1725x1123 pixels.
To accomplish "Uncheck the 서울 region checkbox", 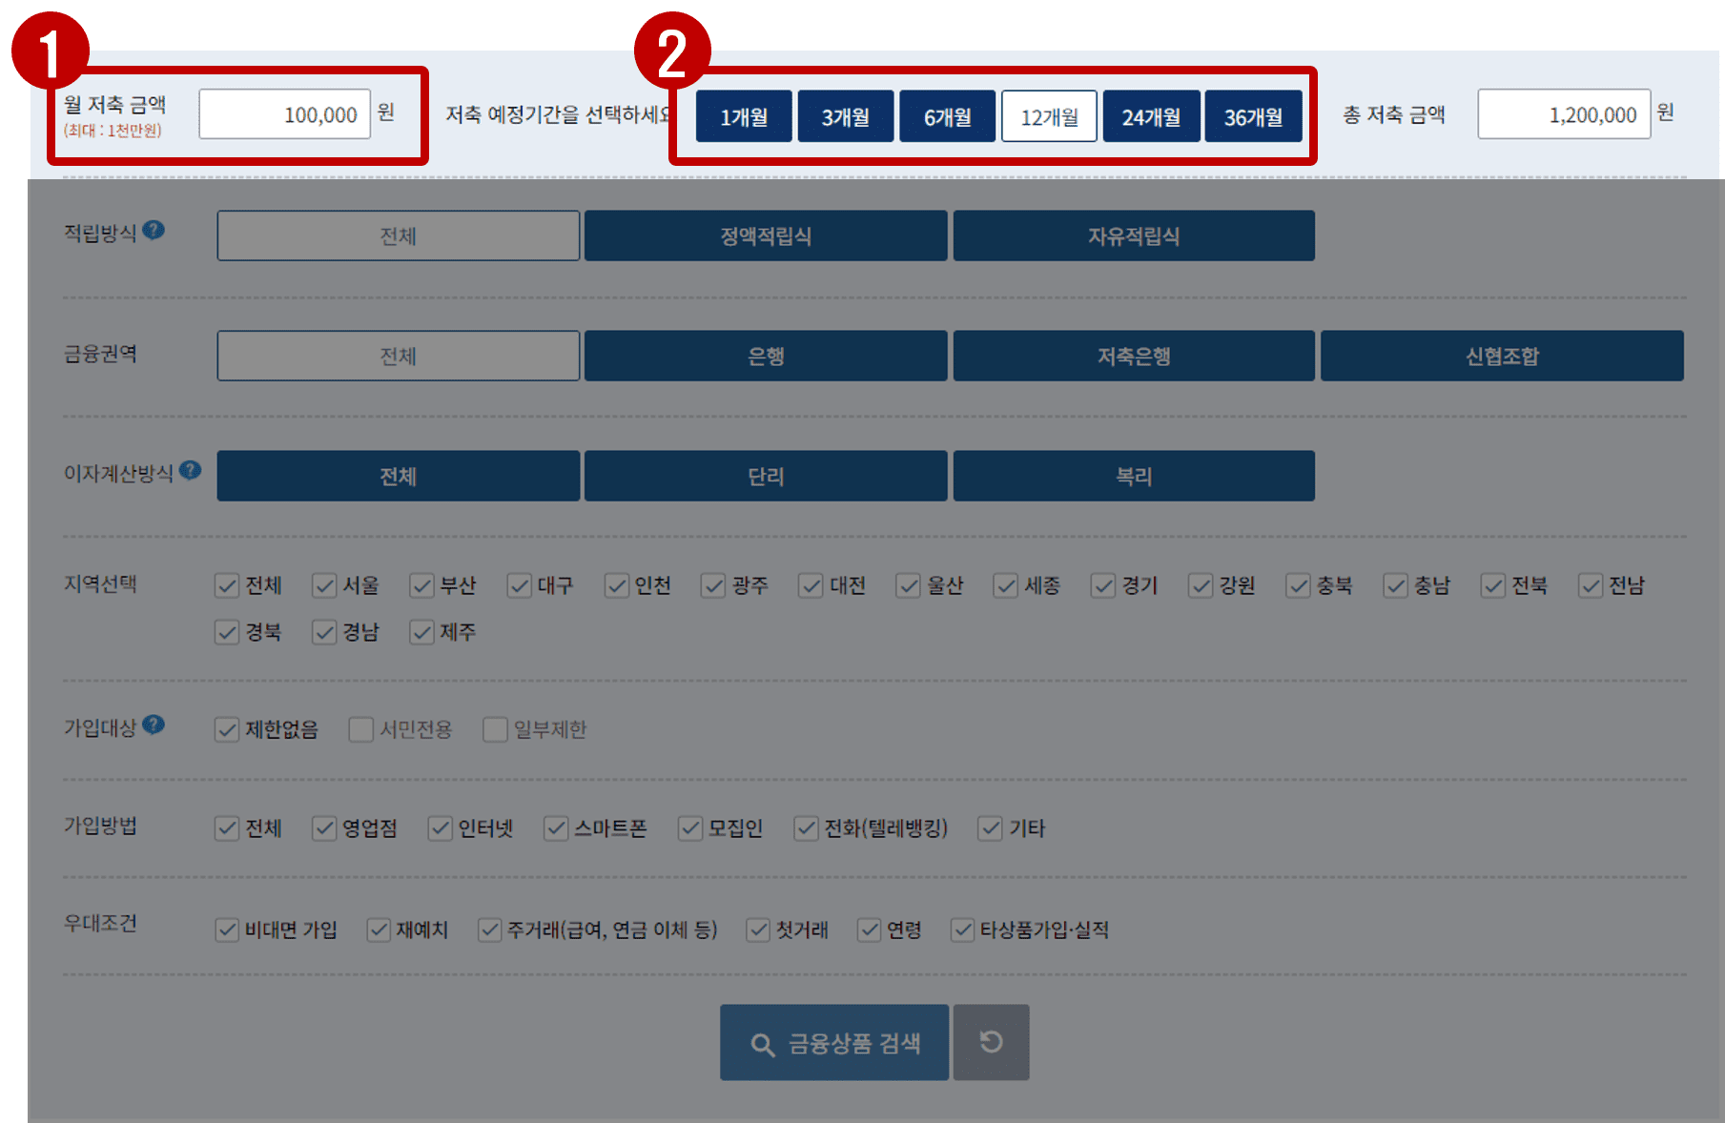I will point(324,585).
